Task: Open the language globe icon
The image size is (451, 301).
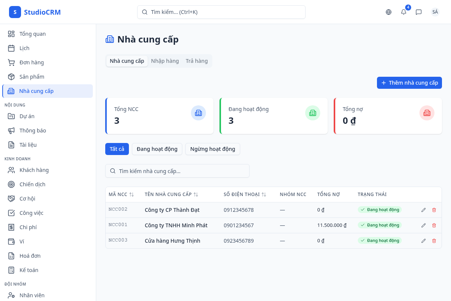Action: (x=389, y=12)
